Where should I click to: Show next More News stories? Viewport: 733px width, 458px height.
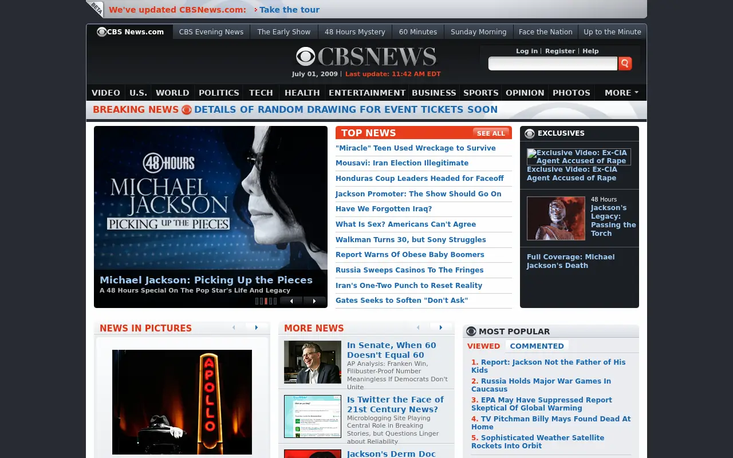[x=441, y=327]
